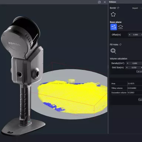Click the Calculate button

click(139, 71)
